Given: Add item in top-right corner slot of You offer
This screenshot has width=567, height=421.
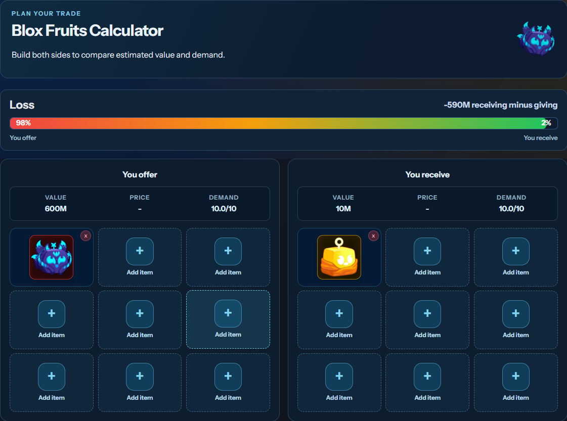Looking at the screenshot, I should click(x=228, y=257).
